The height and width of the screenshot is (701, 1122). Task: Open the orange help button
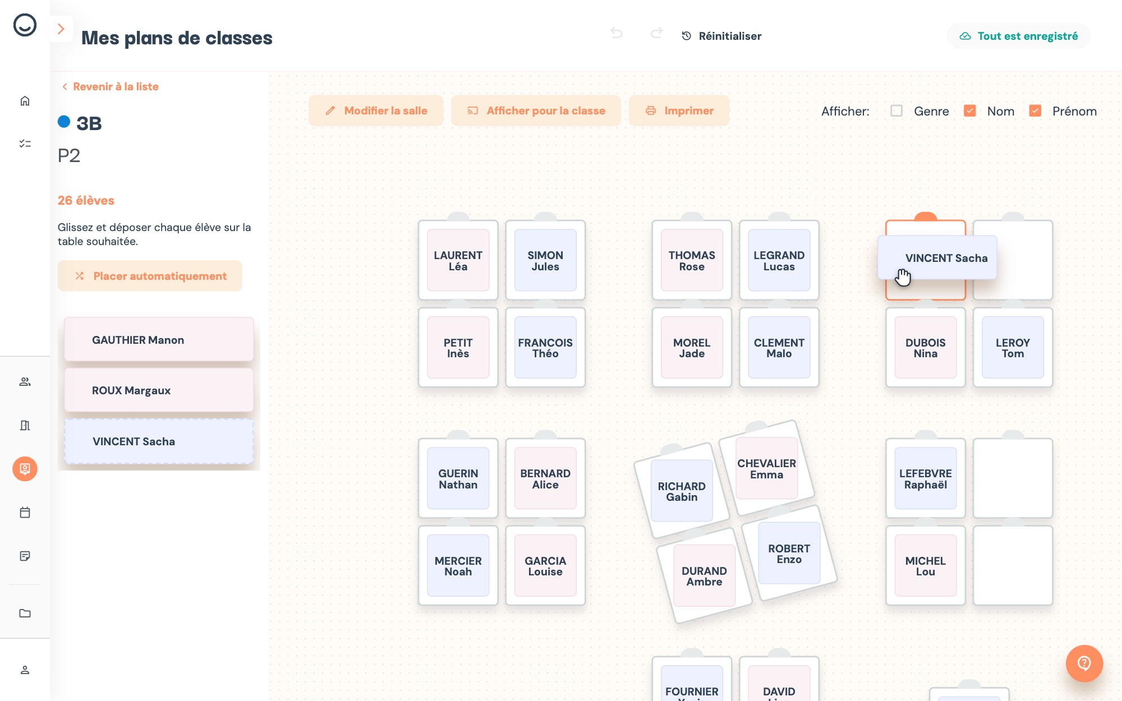click(x=1084, y=663)
